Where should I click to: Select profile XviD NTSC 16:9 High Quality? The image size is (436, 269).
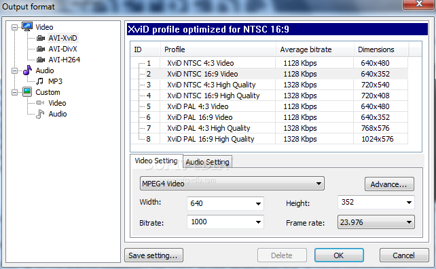213,96
